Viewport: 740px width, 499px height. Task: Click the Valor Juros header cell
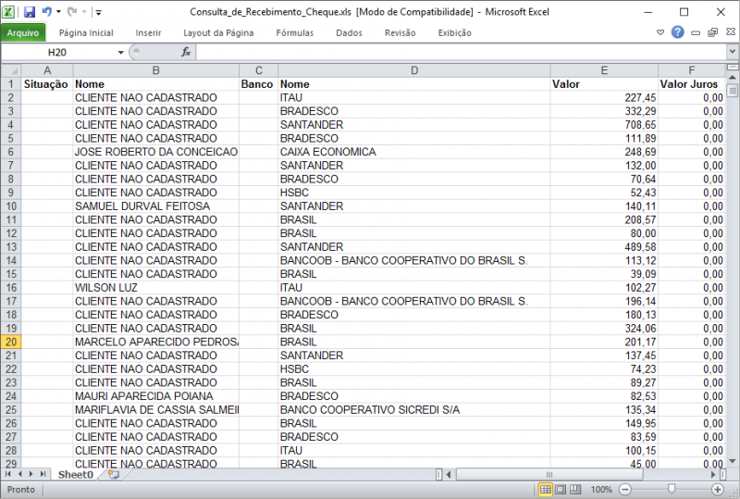click(x=691, y=84)
